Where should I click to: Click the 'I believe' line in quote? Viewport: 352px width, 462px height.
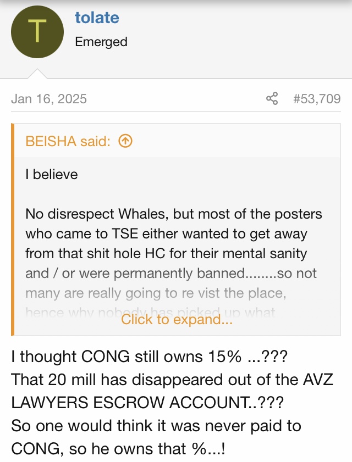[52, 175]
